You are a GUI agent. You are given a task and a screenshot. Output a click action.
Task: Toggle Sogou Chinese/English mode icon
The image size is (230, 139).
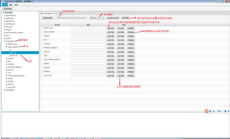coord(210,111)
